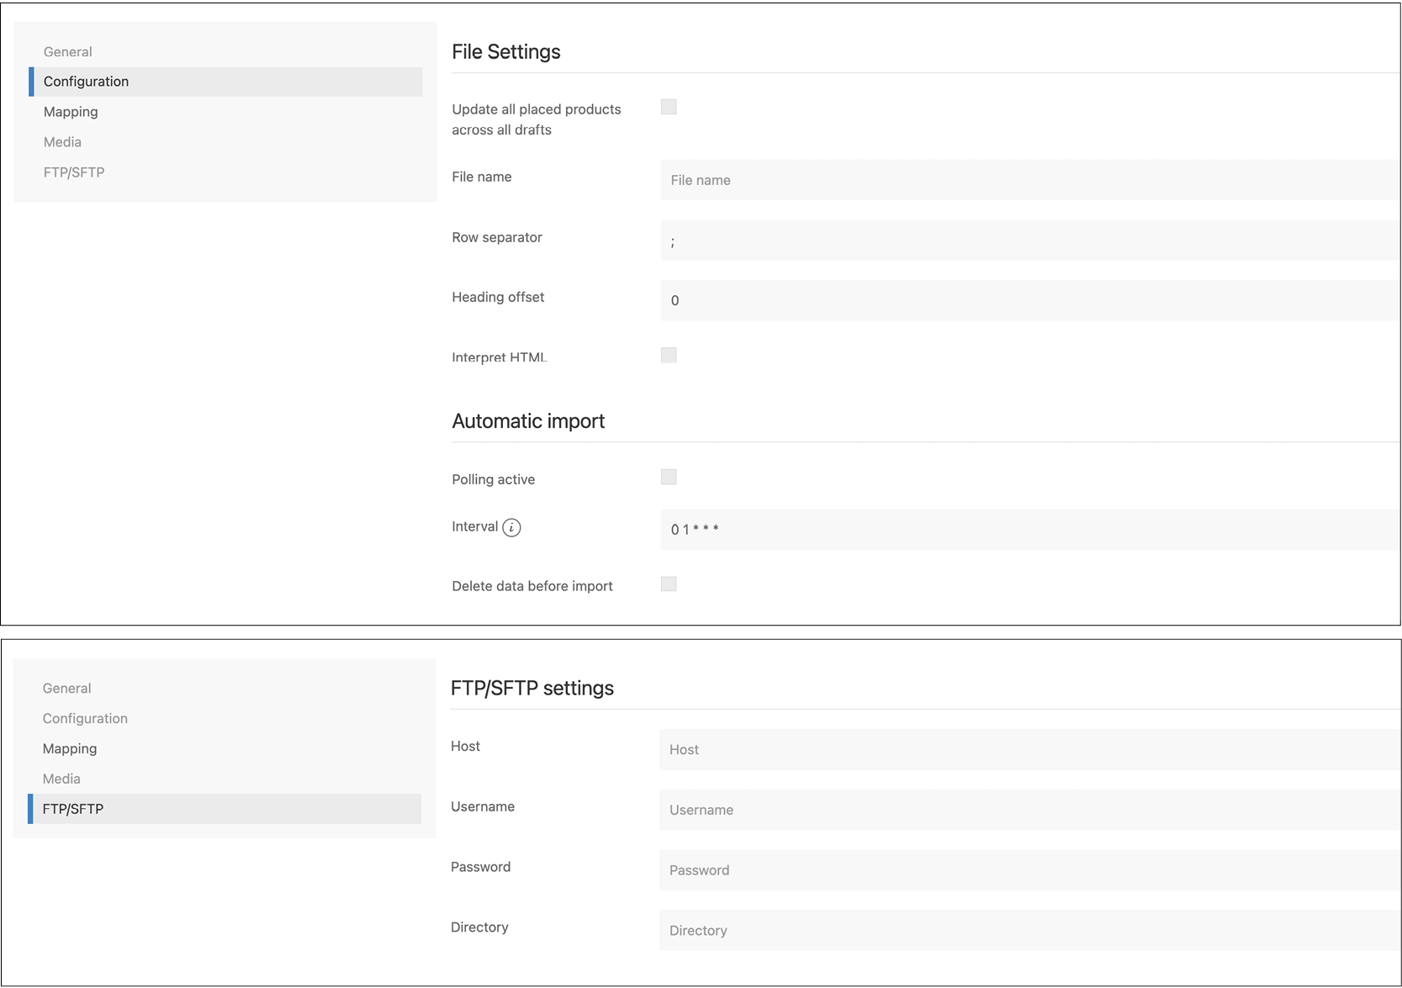Enable Update all placed products checkbox
The width and height of the screenshot is (1402, 988).
[669, 107]
